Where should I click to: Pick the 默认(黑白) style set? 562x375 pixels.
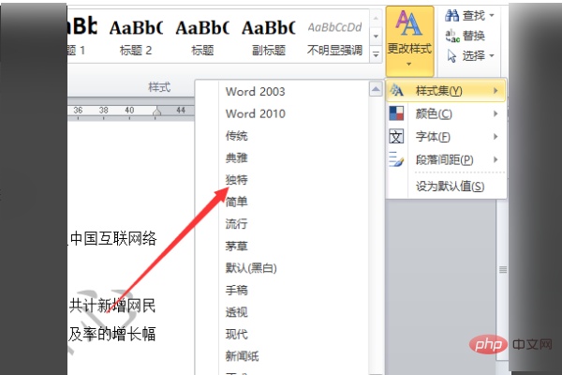(250, 268)
